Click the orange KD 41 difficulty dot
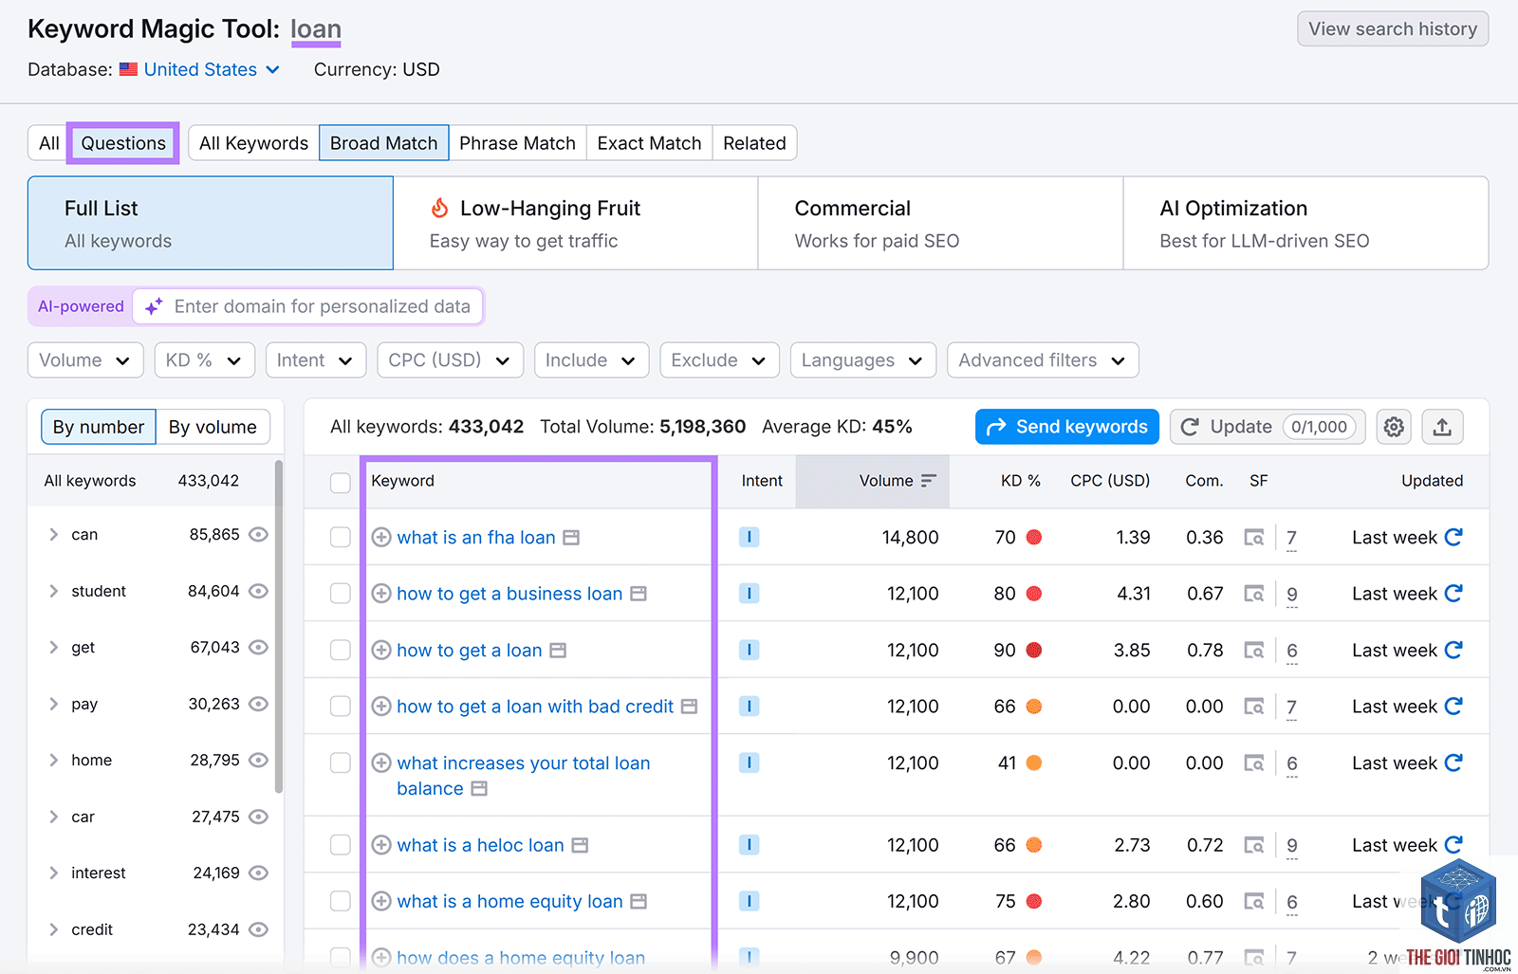This screenshot has width=1518, height=974. click(x=1034, y=763)
